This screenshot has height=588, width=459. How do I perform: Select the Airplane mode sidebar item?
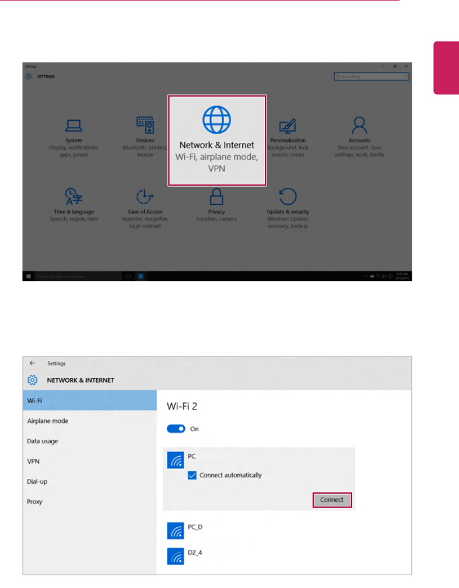[90, 421]
